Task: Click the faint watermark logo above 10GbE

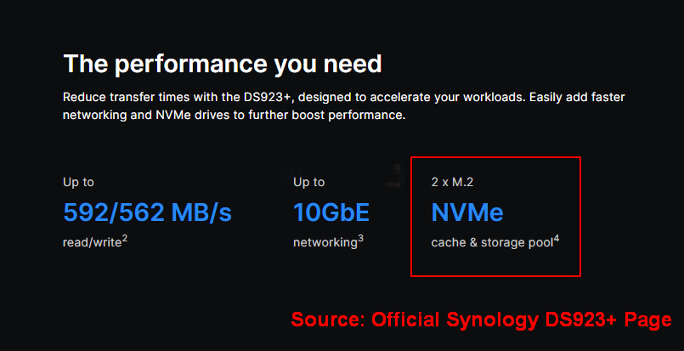Action: pyautogui.click(x=341, y=175)
